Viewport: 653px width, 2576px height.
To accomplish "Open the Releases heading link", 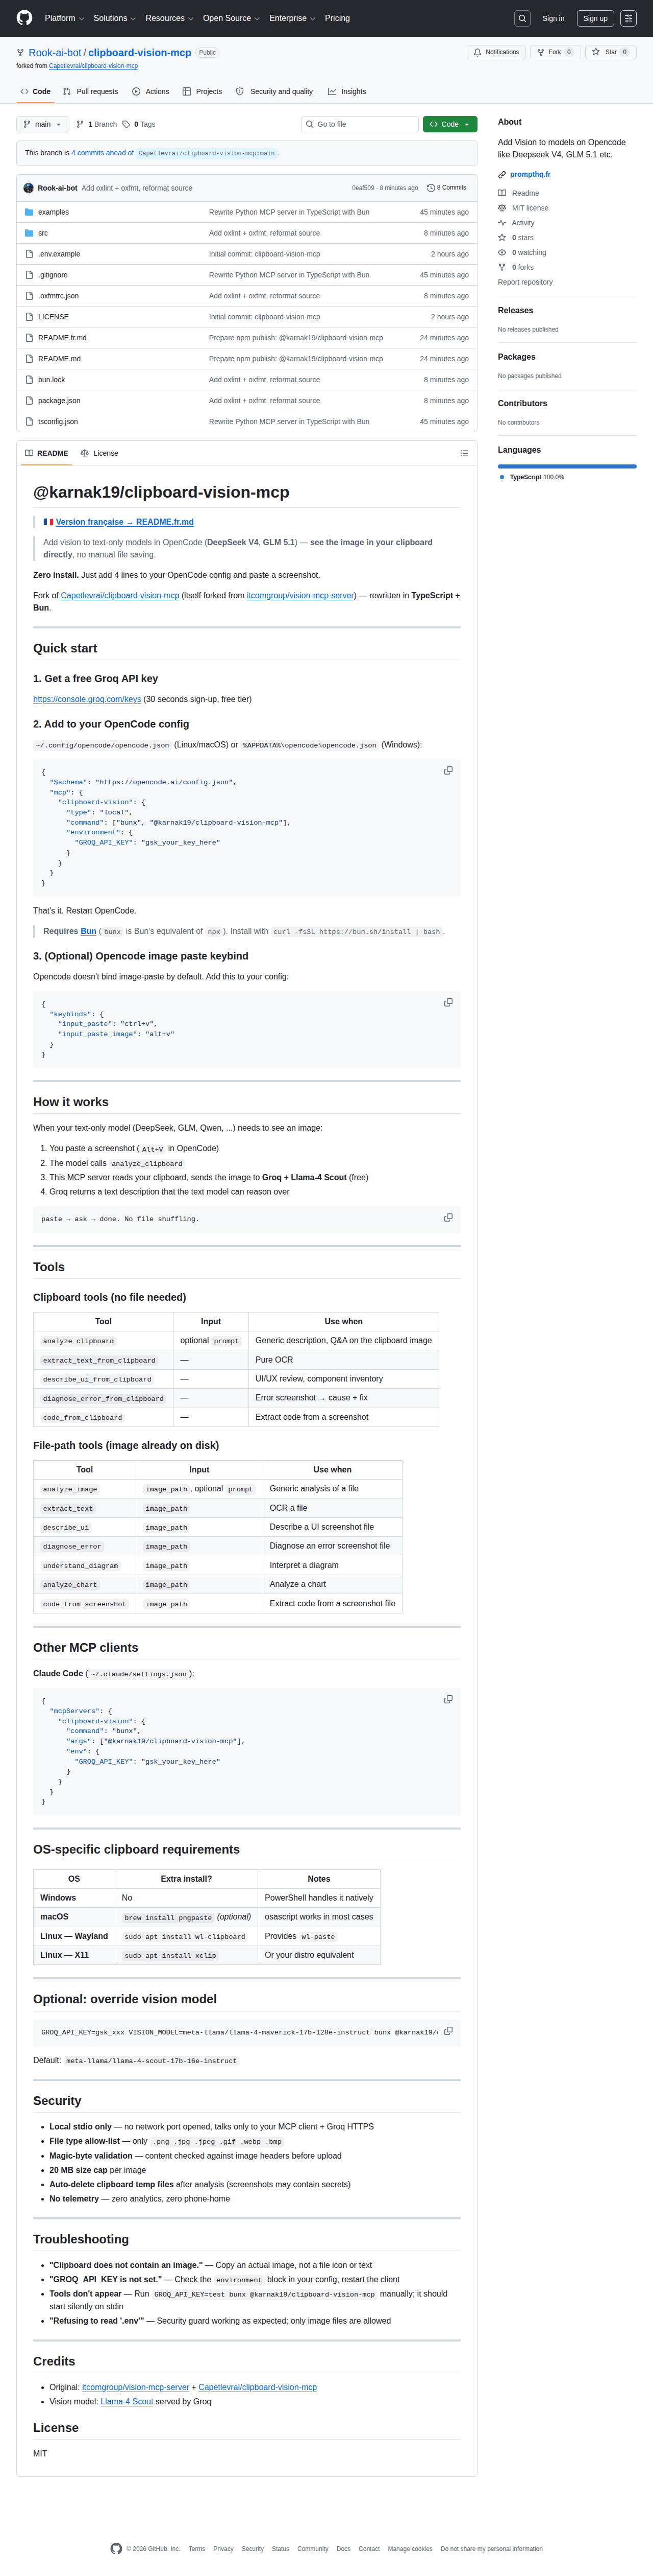I will coord(515,310).
